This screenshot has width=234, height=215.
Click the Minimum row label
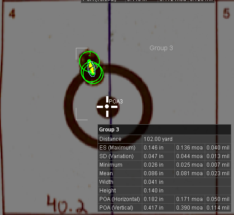pyautogui.click(x=111, y=165)
